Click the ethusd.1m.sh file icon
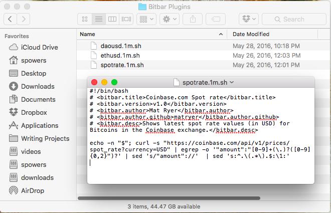 click(94, 56)
